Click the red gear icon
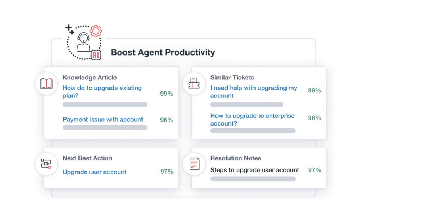 click(96, 31)
